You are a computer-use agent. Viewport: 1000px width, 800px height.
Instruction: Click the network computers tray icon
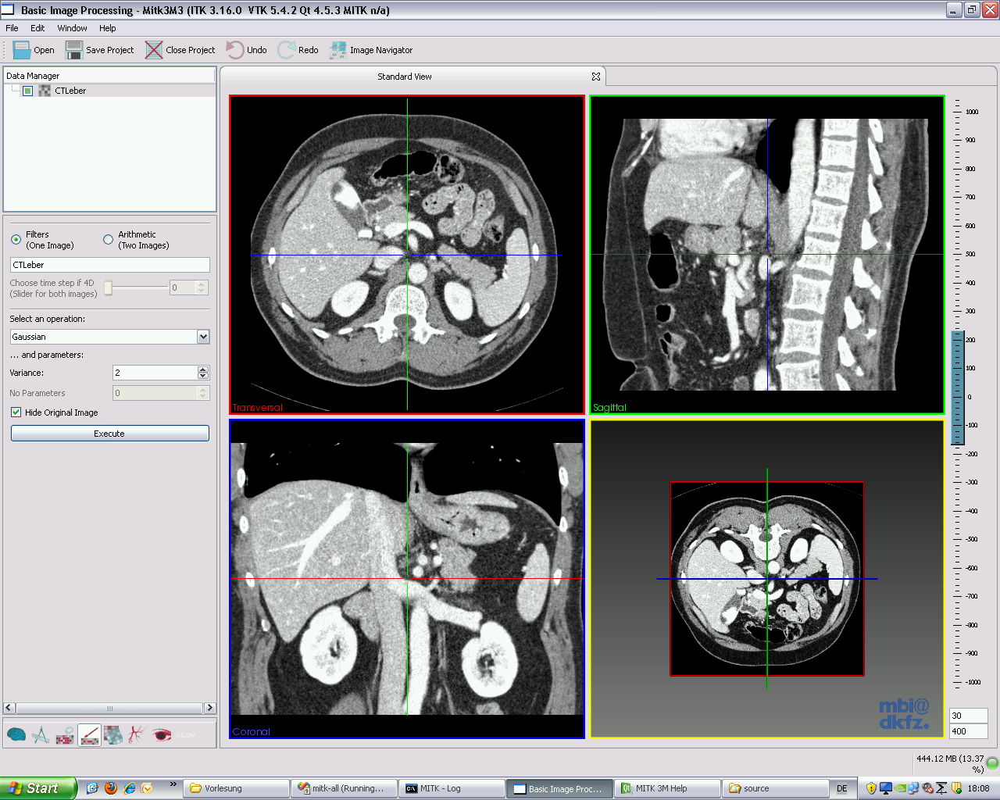[x=913, y=788]
